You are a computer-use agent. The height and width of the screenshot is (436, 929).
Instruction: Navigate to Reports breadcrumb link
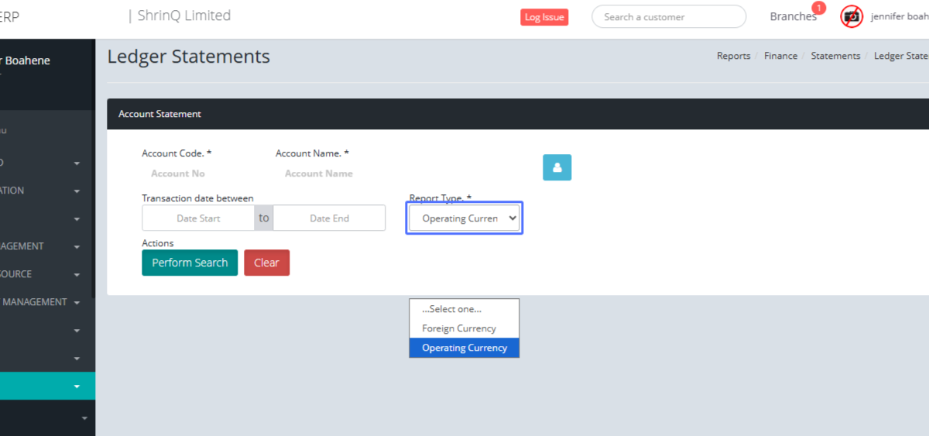[733, 56]
